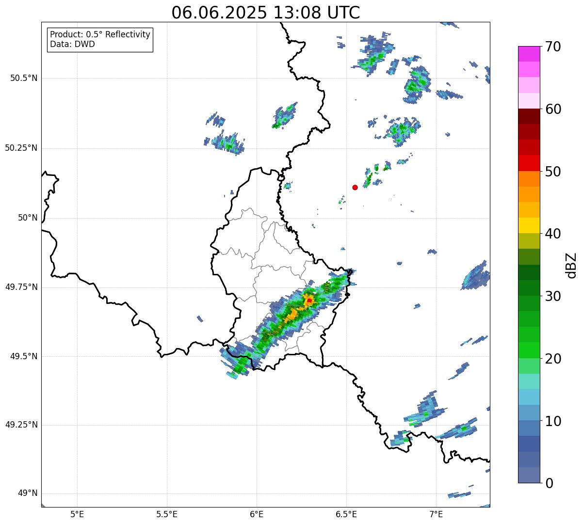Click the 7°E longitude label
583x524 pixels.
(436, 514)
